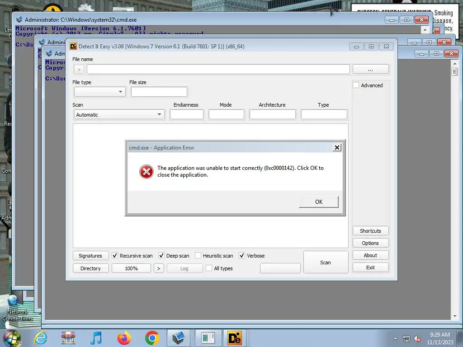Close the cmd.exe Application Error dialog

coord(337,148)
